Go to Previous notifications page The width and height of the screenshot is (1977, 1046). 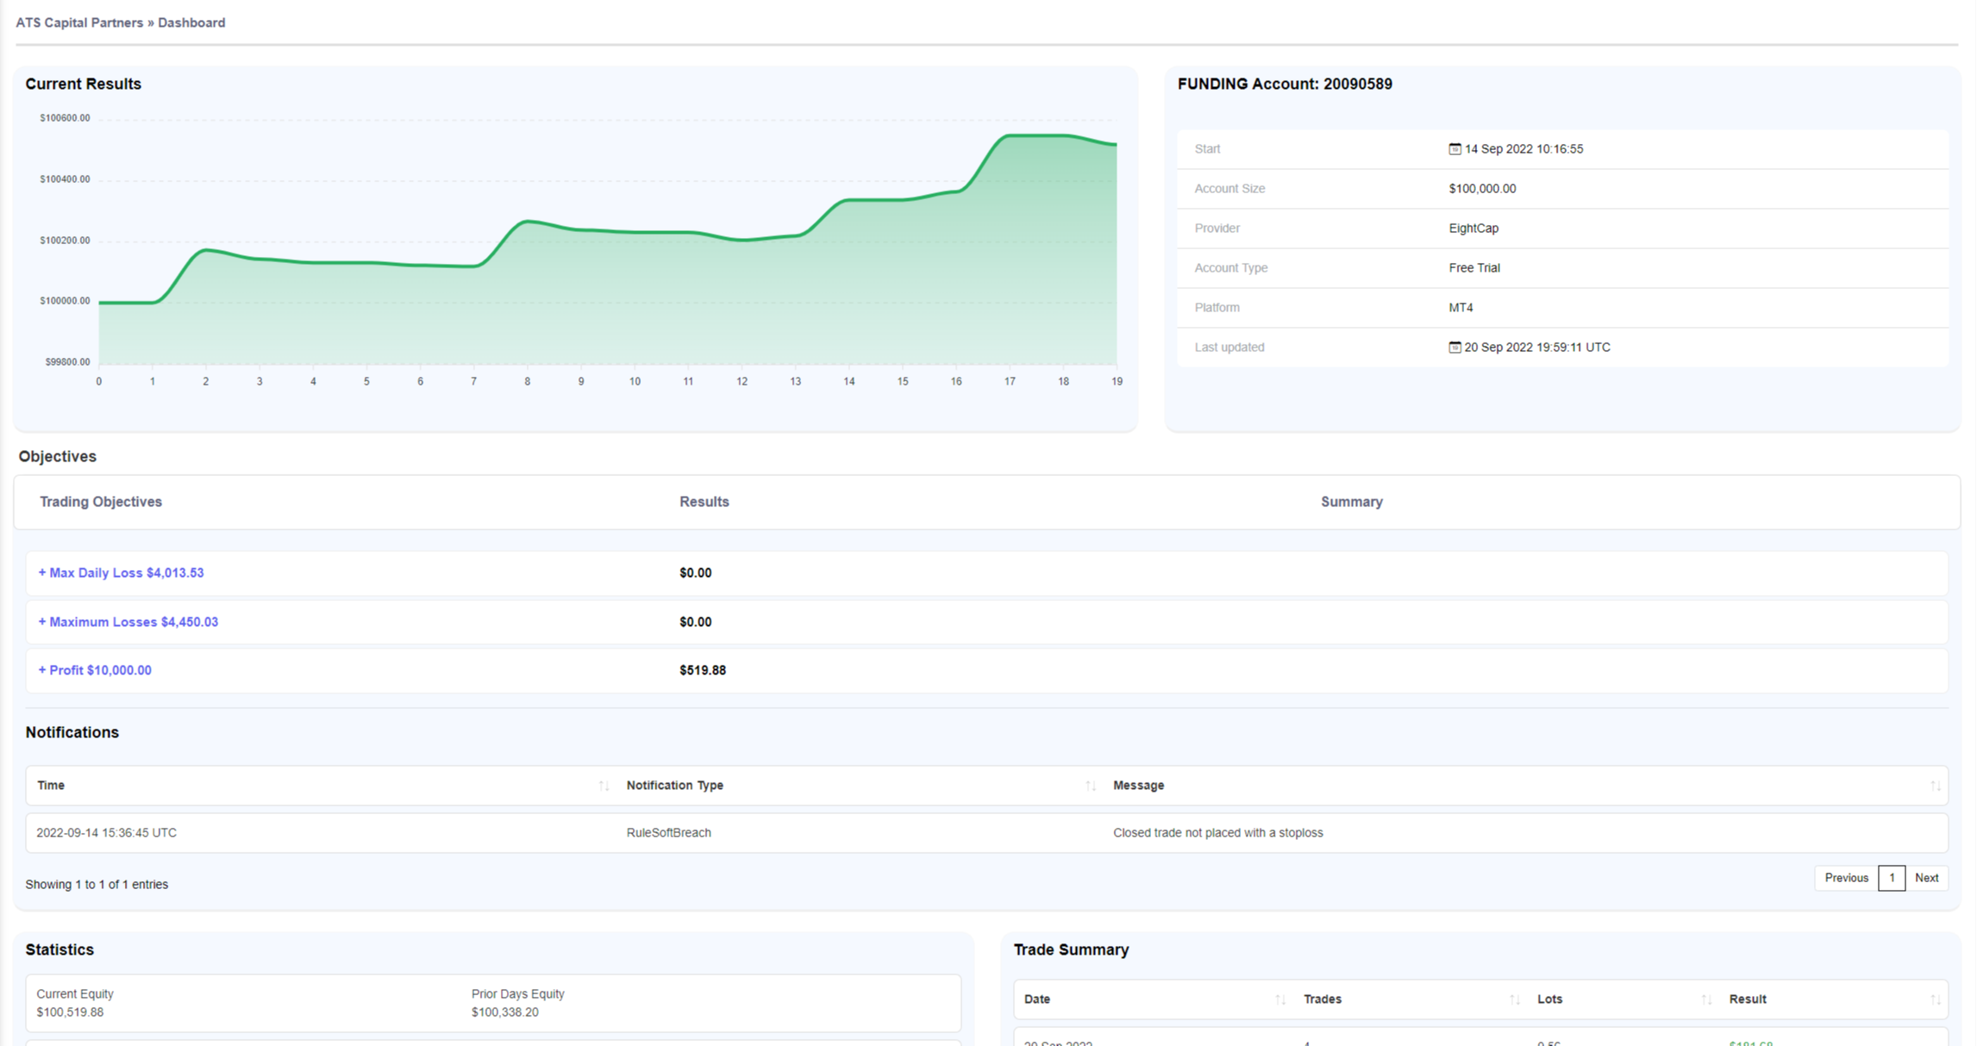pos(1846,878)
